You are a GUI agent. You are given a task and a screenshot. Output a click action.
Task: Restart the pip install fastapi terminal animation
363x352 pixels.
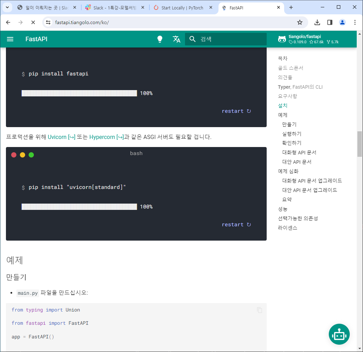236,111
